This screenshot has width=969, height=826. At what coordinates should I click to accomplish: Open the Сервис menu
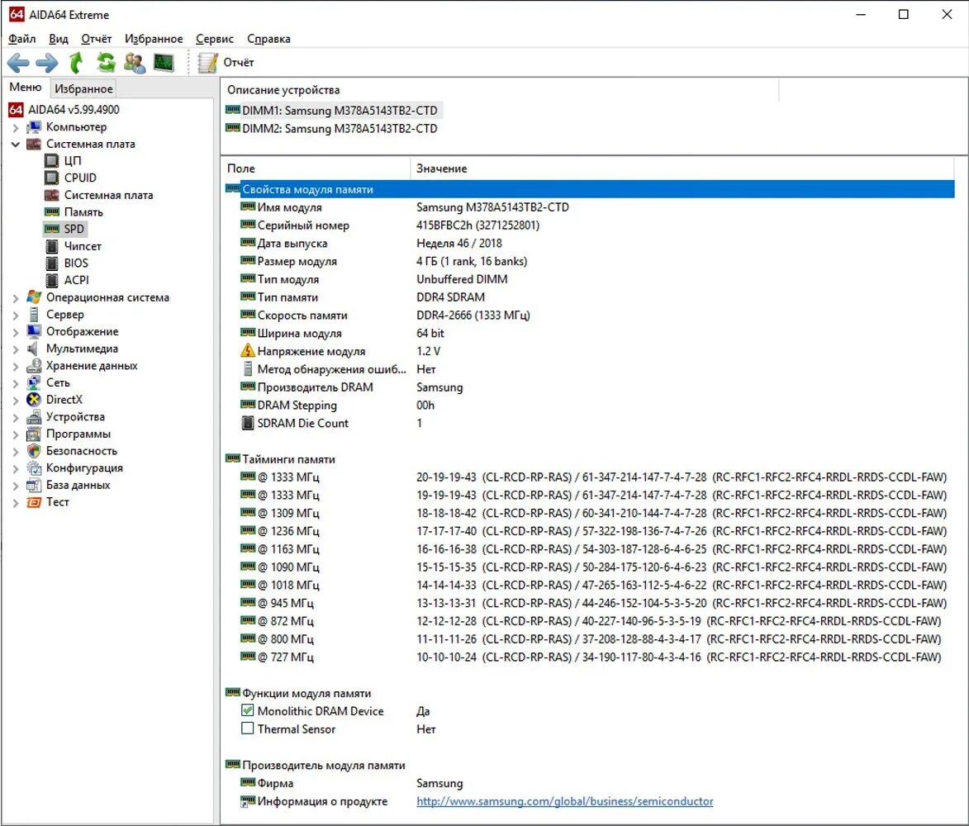click(215, 39)
